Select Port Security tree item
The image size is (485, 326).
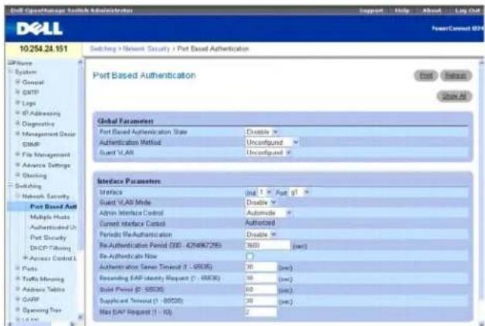point(48,237)
